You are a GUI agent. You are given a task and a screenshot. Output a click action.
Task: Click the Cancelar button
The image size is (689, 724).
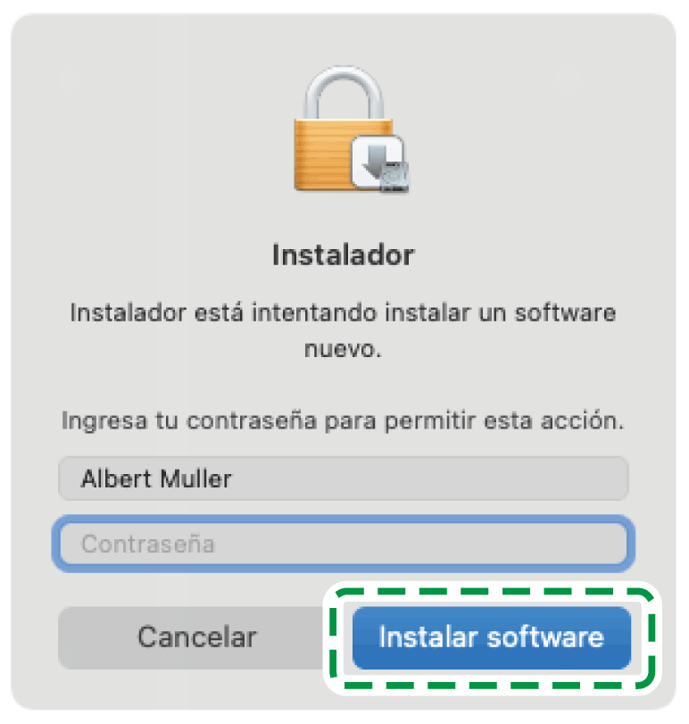(x=194, y=638)
